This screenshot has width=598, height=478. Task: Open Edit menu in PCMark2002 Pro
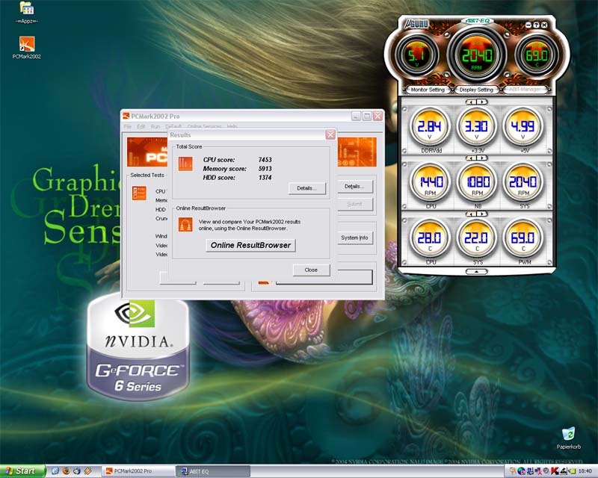tap(141, 126)
